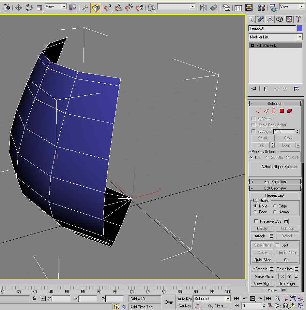
Task: Open the Modifier List dropdown
Action: 299,37
